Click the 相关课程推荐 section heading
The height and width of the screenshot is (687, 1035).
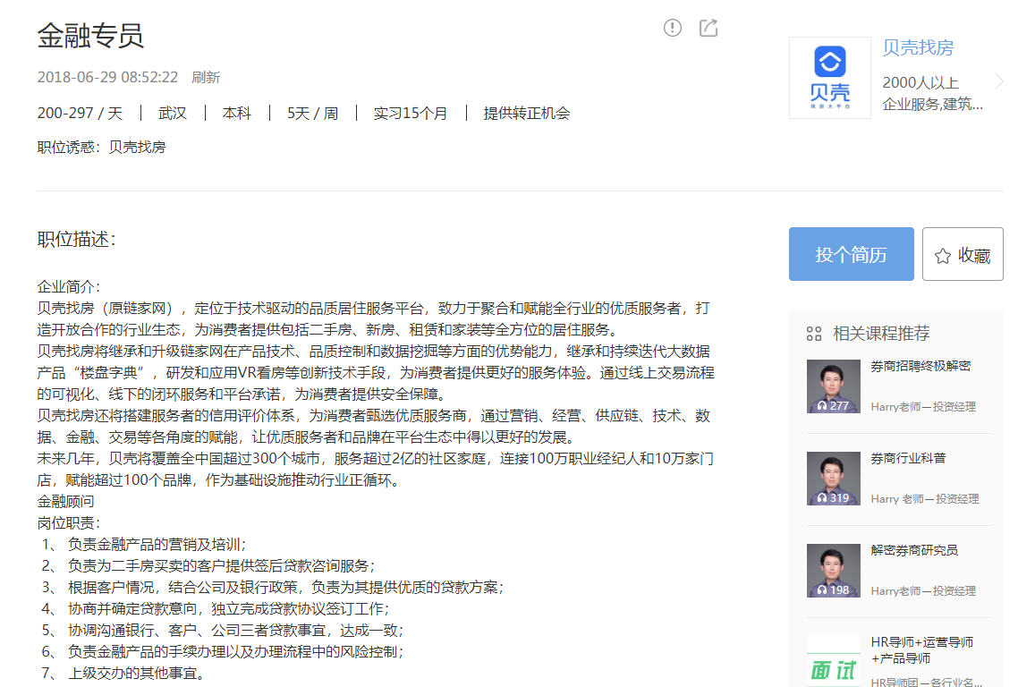[x=881, y=334]
